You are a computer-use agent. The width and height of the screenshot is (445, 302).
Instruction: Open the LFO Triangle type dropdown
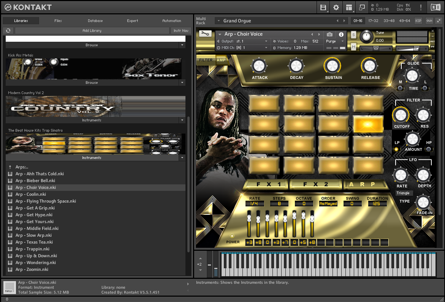click(x=403, y=193)
